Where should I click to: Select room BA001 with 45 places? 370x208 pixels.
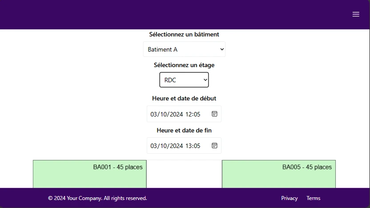89,174
